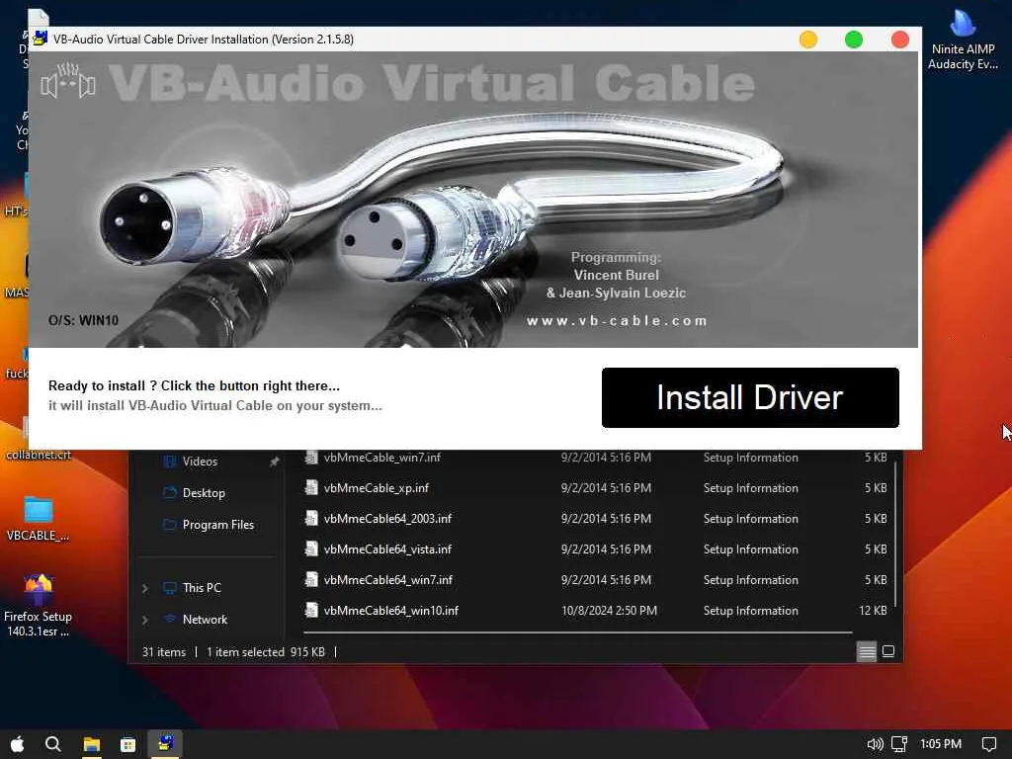
Task: Click file icon of vbMmeCable64_vista.inf
Action: [311, 549]
